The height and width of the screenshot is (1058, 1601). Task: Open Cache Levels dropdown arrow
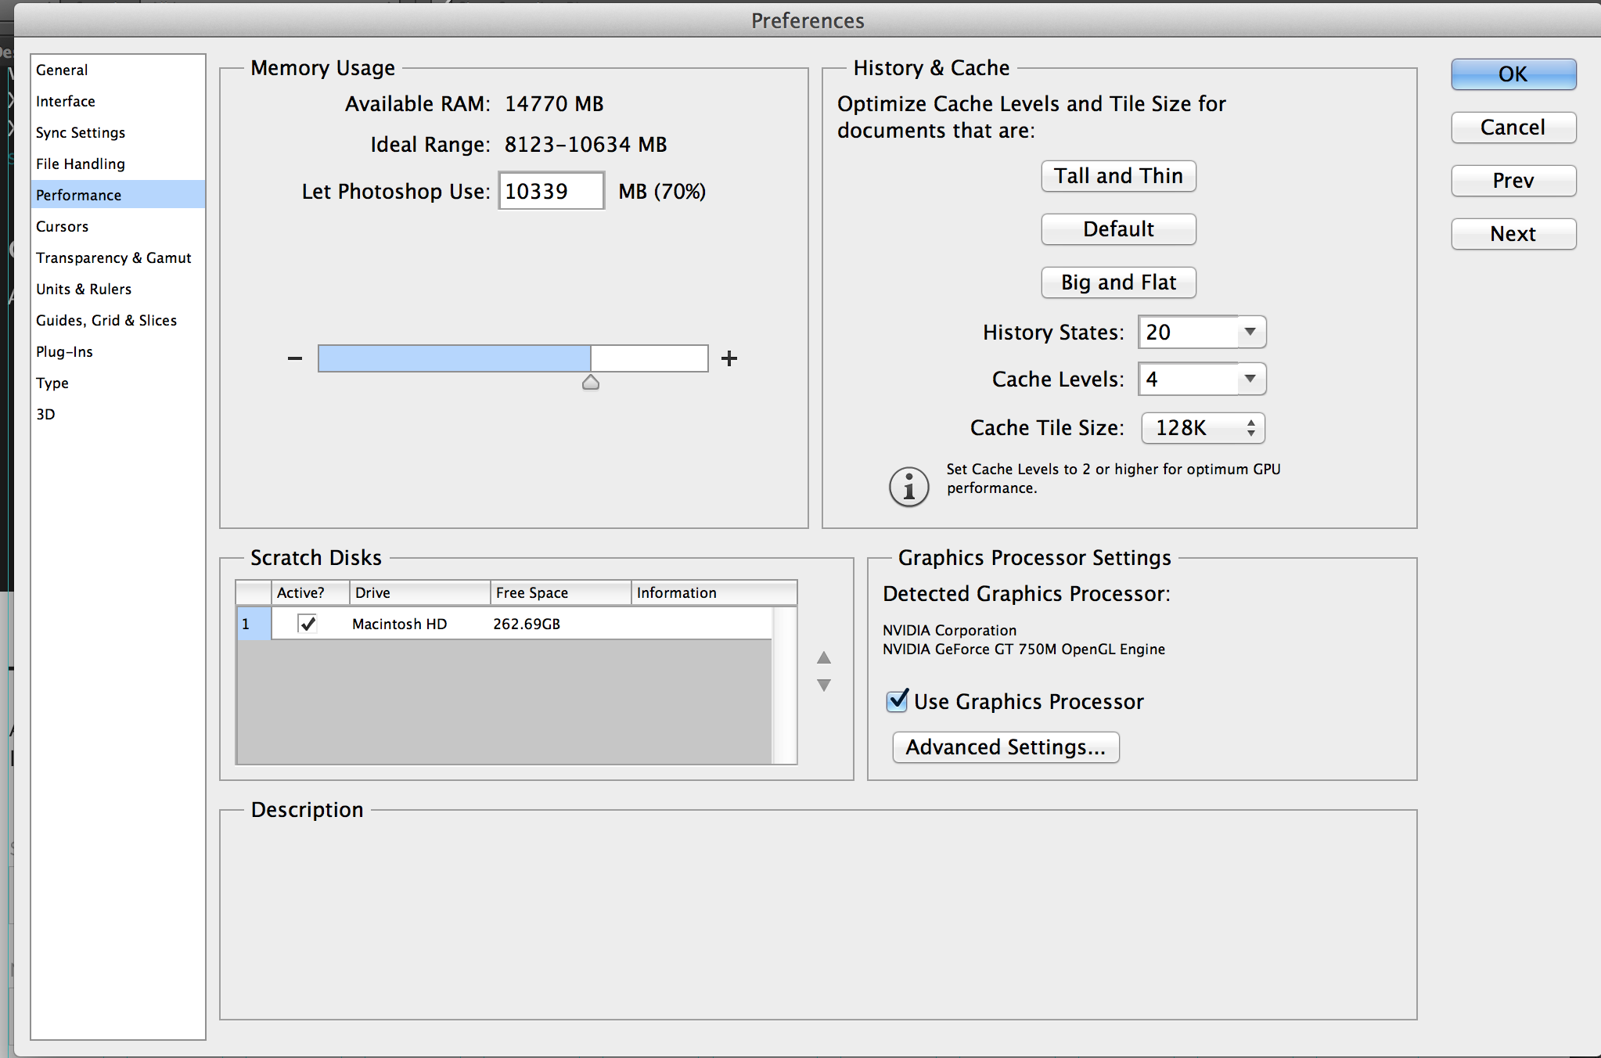tap(1250, 379)
